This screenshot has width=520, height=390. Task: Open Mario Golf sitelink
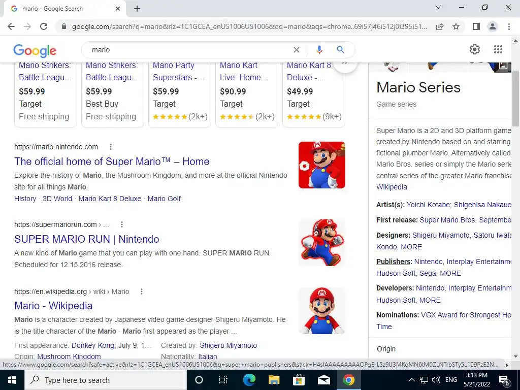pos(164,199)
